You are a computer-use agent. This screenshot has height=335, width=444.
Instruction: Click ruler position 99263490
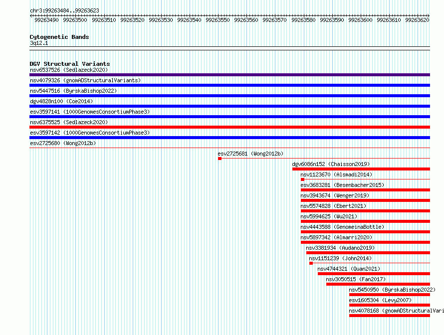point(46,20)
